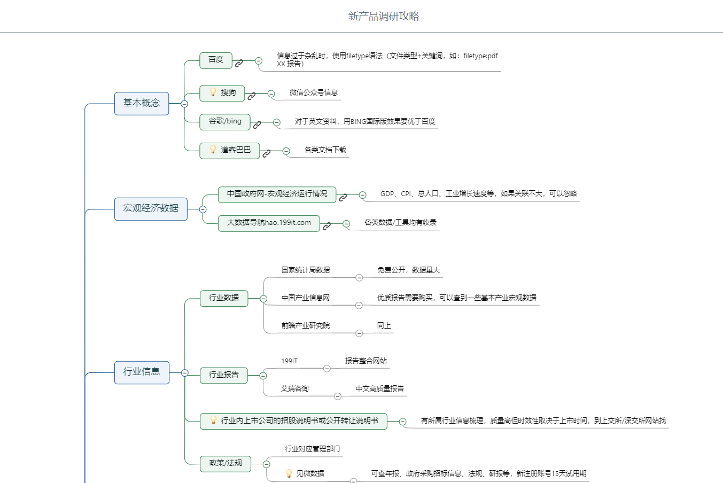Collapse the 道客巴巴 node children
This screenshot has width=723, height=483.
[x=286, y=151]
